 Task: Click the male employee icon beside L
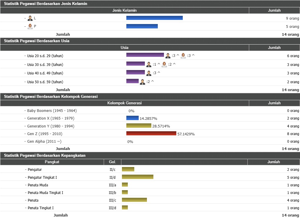pyautogui.click(x=30, y=18)
